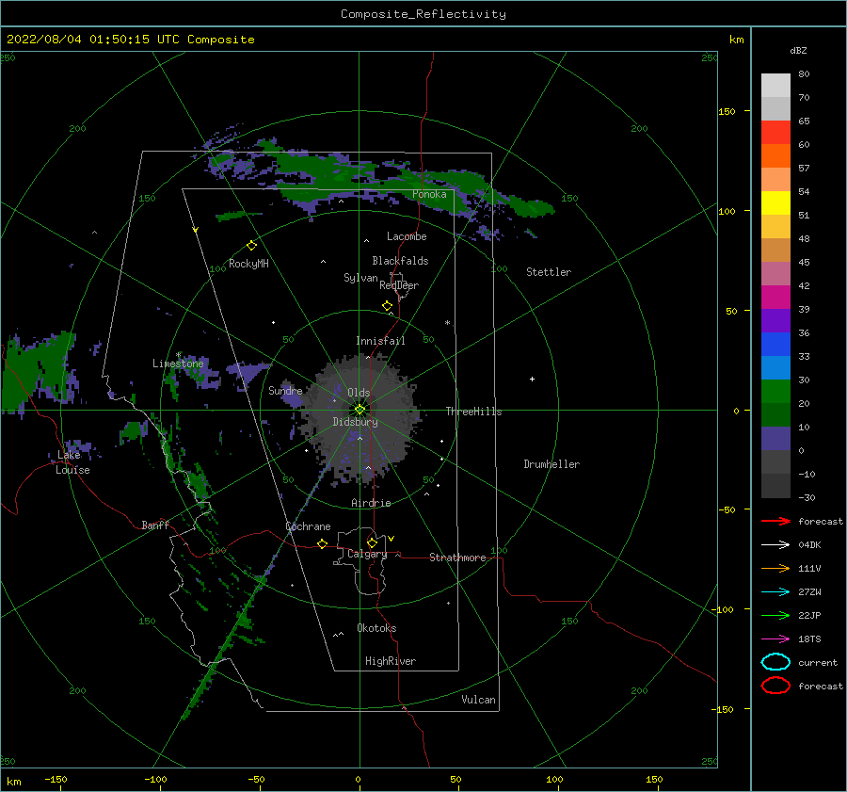Click the Cochrane city label
Viewport: 847px width, 792px height.
308,526
